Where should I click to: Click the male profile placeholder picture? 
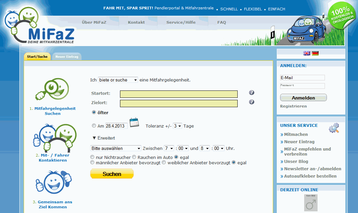tap(311, 203)
